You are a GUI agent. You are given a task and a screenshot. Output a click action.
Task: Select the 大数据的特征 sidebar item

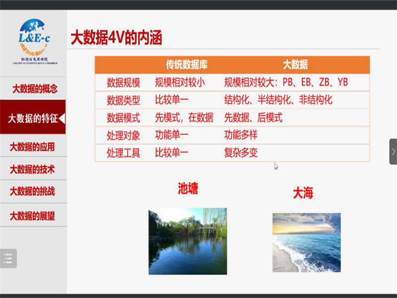point(33,118)
